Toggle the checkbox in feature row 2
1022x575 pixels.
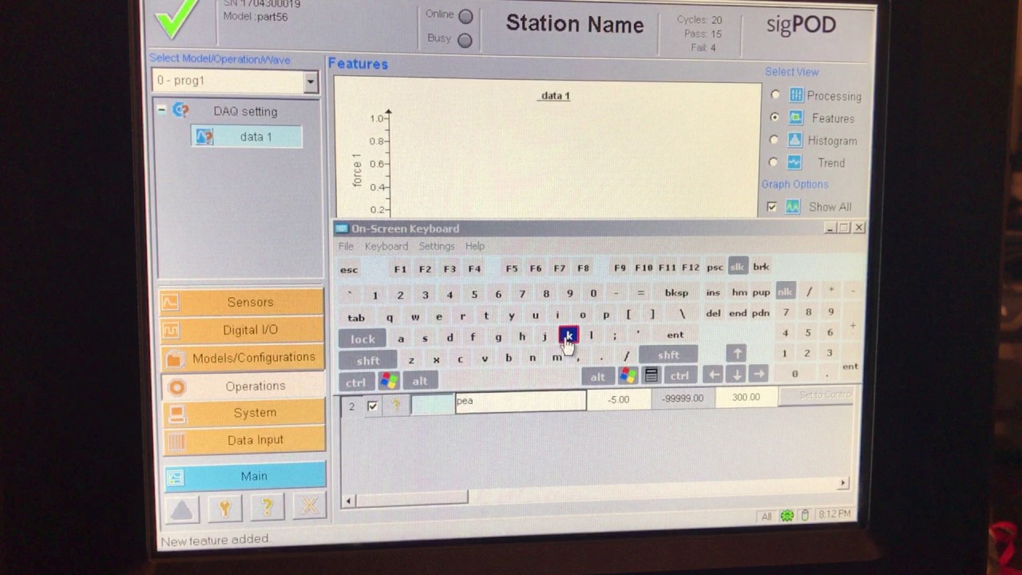pos(372,406)
